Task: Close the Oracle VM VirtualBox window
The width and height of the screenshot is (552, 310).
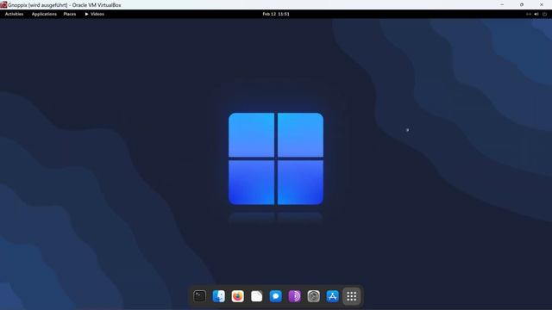Action: pos(542,4)
